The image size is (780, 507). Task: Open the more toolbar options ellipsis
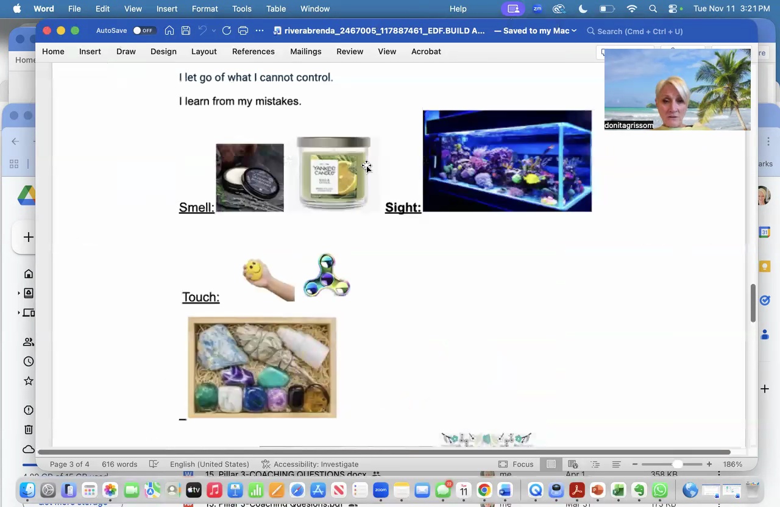pos(260,30)
